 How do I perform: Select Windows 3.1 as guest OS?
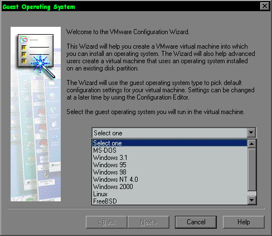[170, 158]
